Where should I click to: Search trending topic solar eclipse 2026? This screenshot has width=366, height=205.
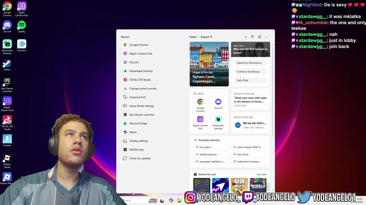[x=248, y=147]
